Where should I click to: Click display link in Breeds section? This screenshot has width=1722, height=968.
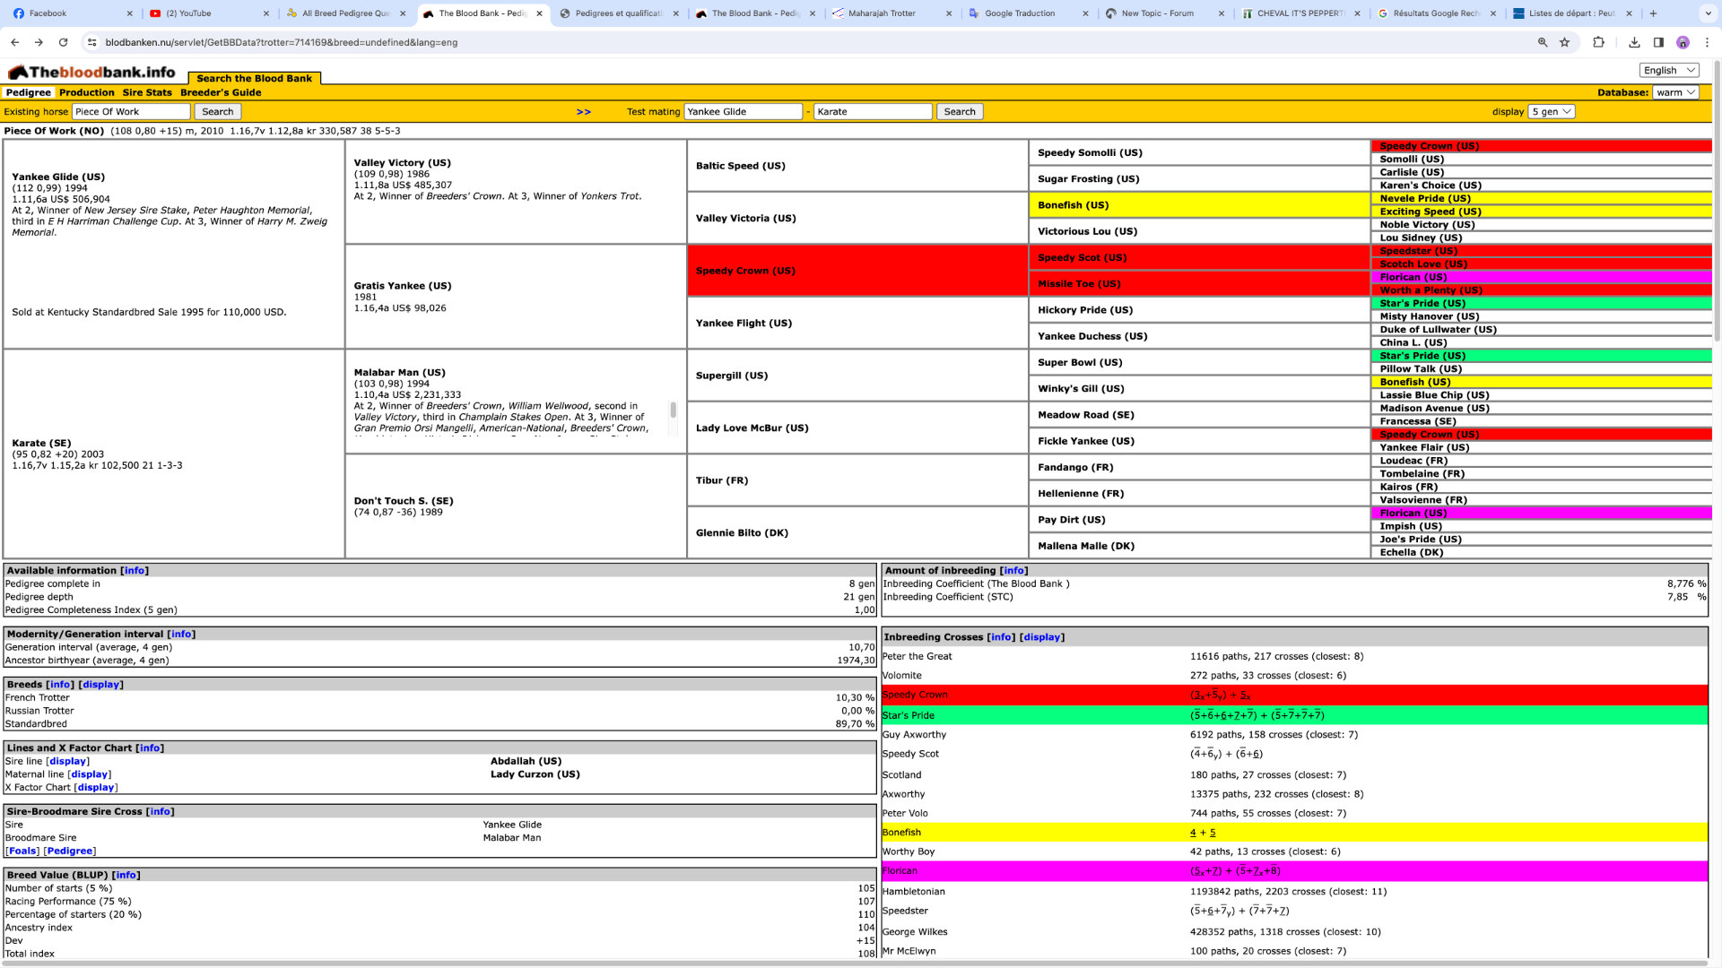101,685
